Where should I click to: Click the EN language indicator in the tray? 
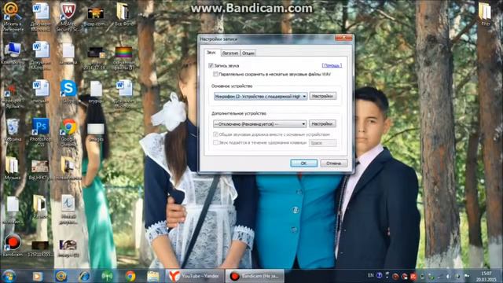coord(371,275)
